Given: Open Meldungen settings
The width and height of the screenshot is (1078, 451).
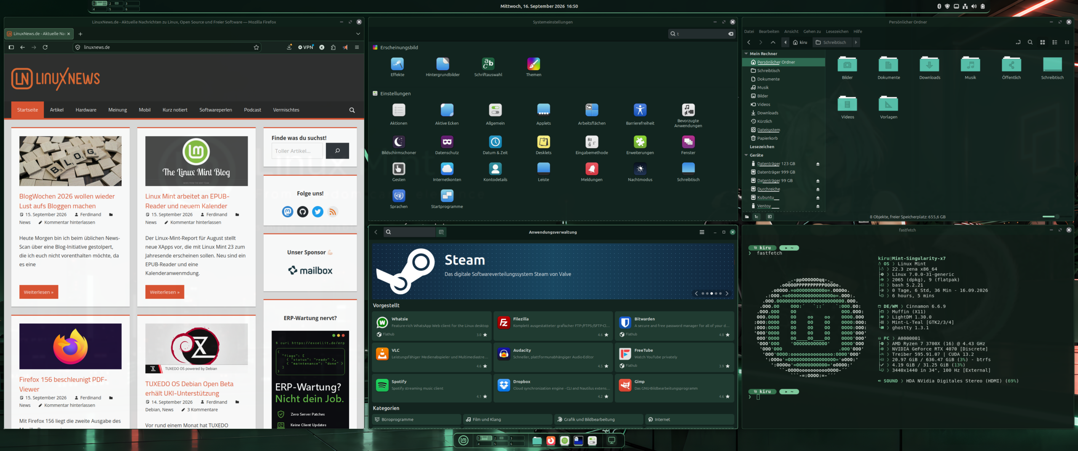Looking at the screenshot, I should [592, 172].
